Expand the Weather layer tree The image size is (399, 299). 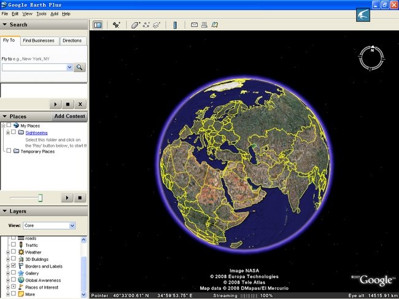click(x=8, y=252)
